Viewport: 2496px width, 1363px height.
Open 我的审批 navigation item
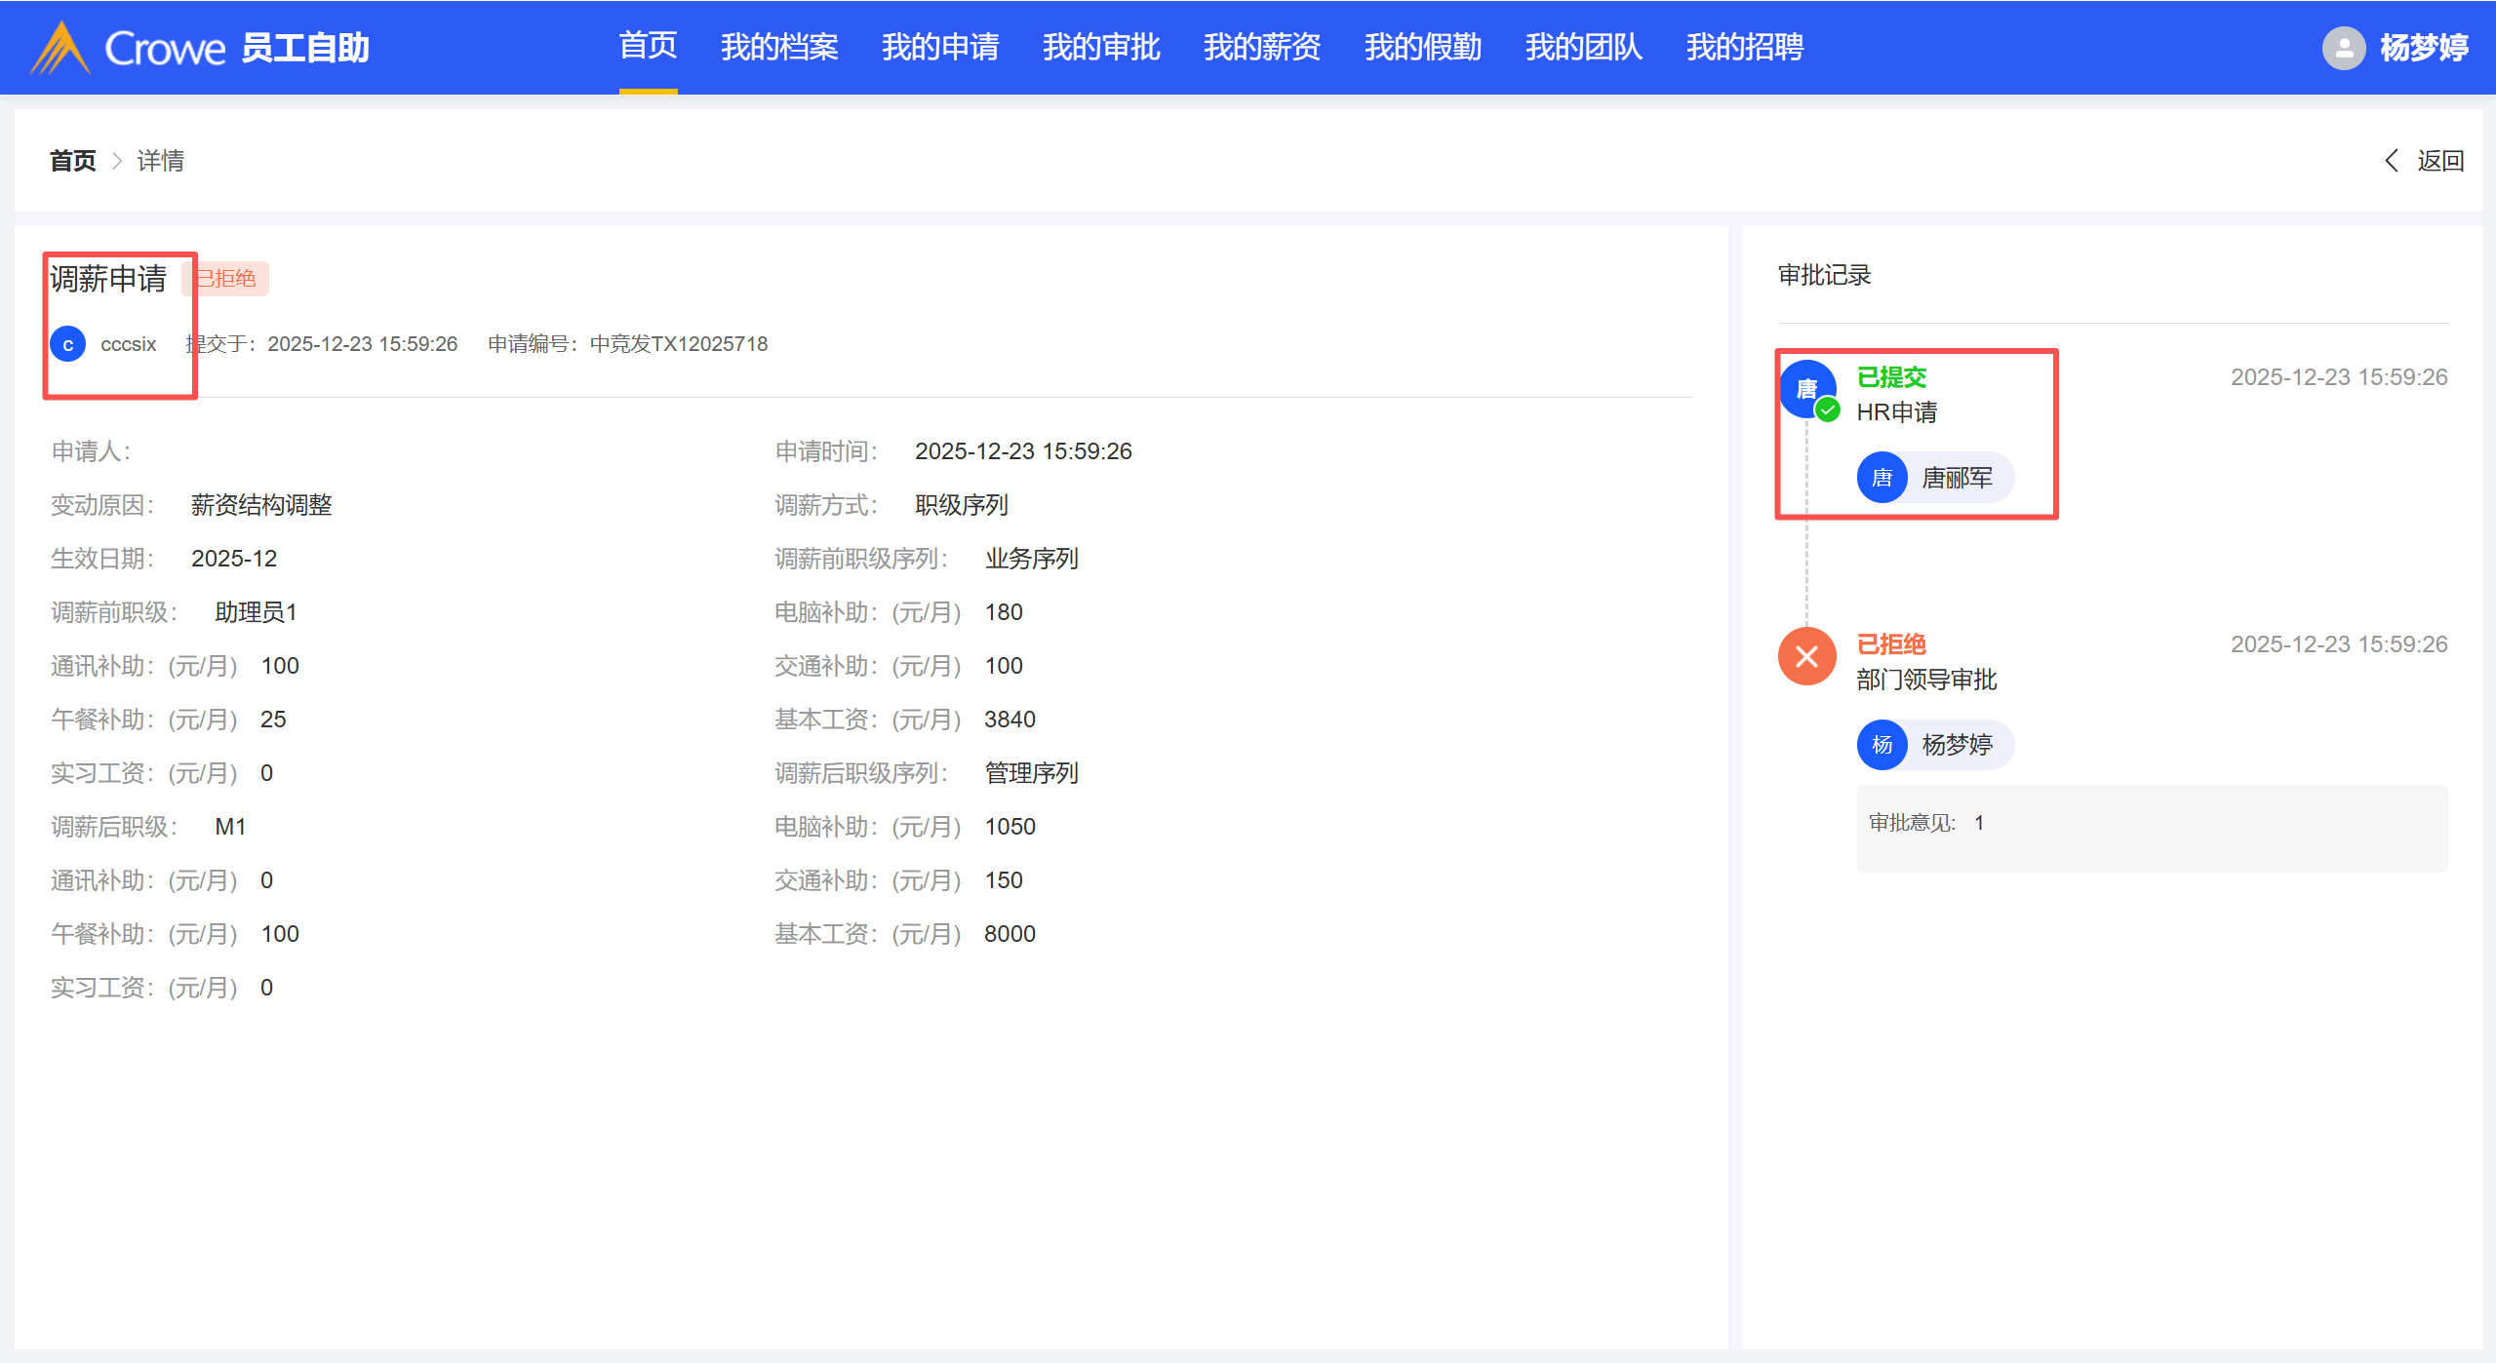(1101, 47)
